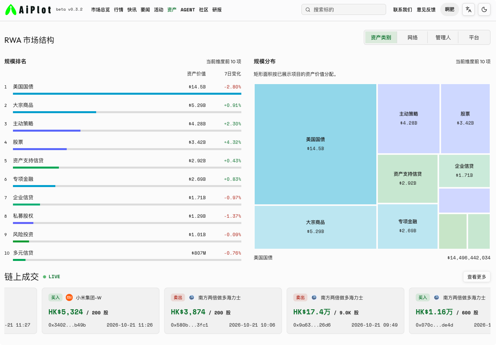This screenshot has width=496, height=345.
Task: Focus the 搜索标的 search field
Action: pyautogui.click(x=344, y=9)
